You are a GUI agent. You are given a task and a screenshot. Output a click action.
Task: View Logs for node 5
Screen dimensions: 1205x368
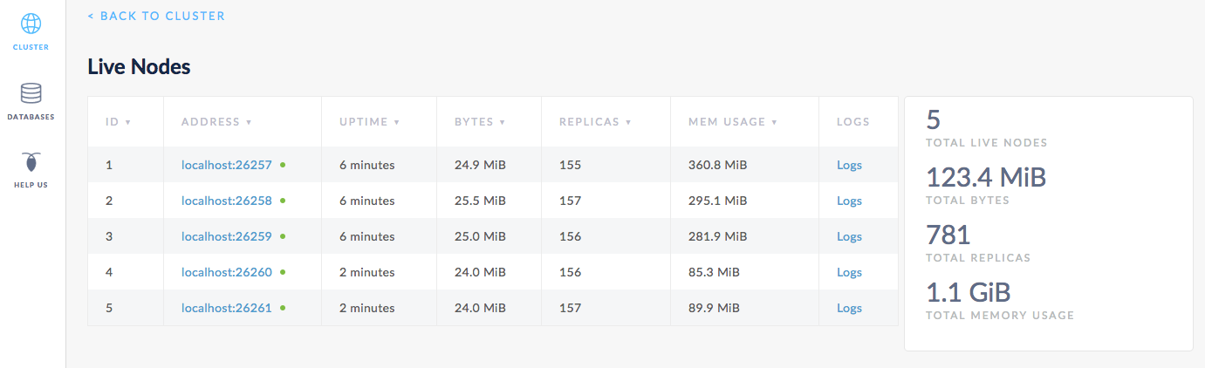pyautogui.click(x=849, y=308)
